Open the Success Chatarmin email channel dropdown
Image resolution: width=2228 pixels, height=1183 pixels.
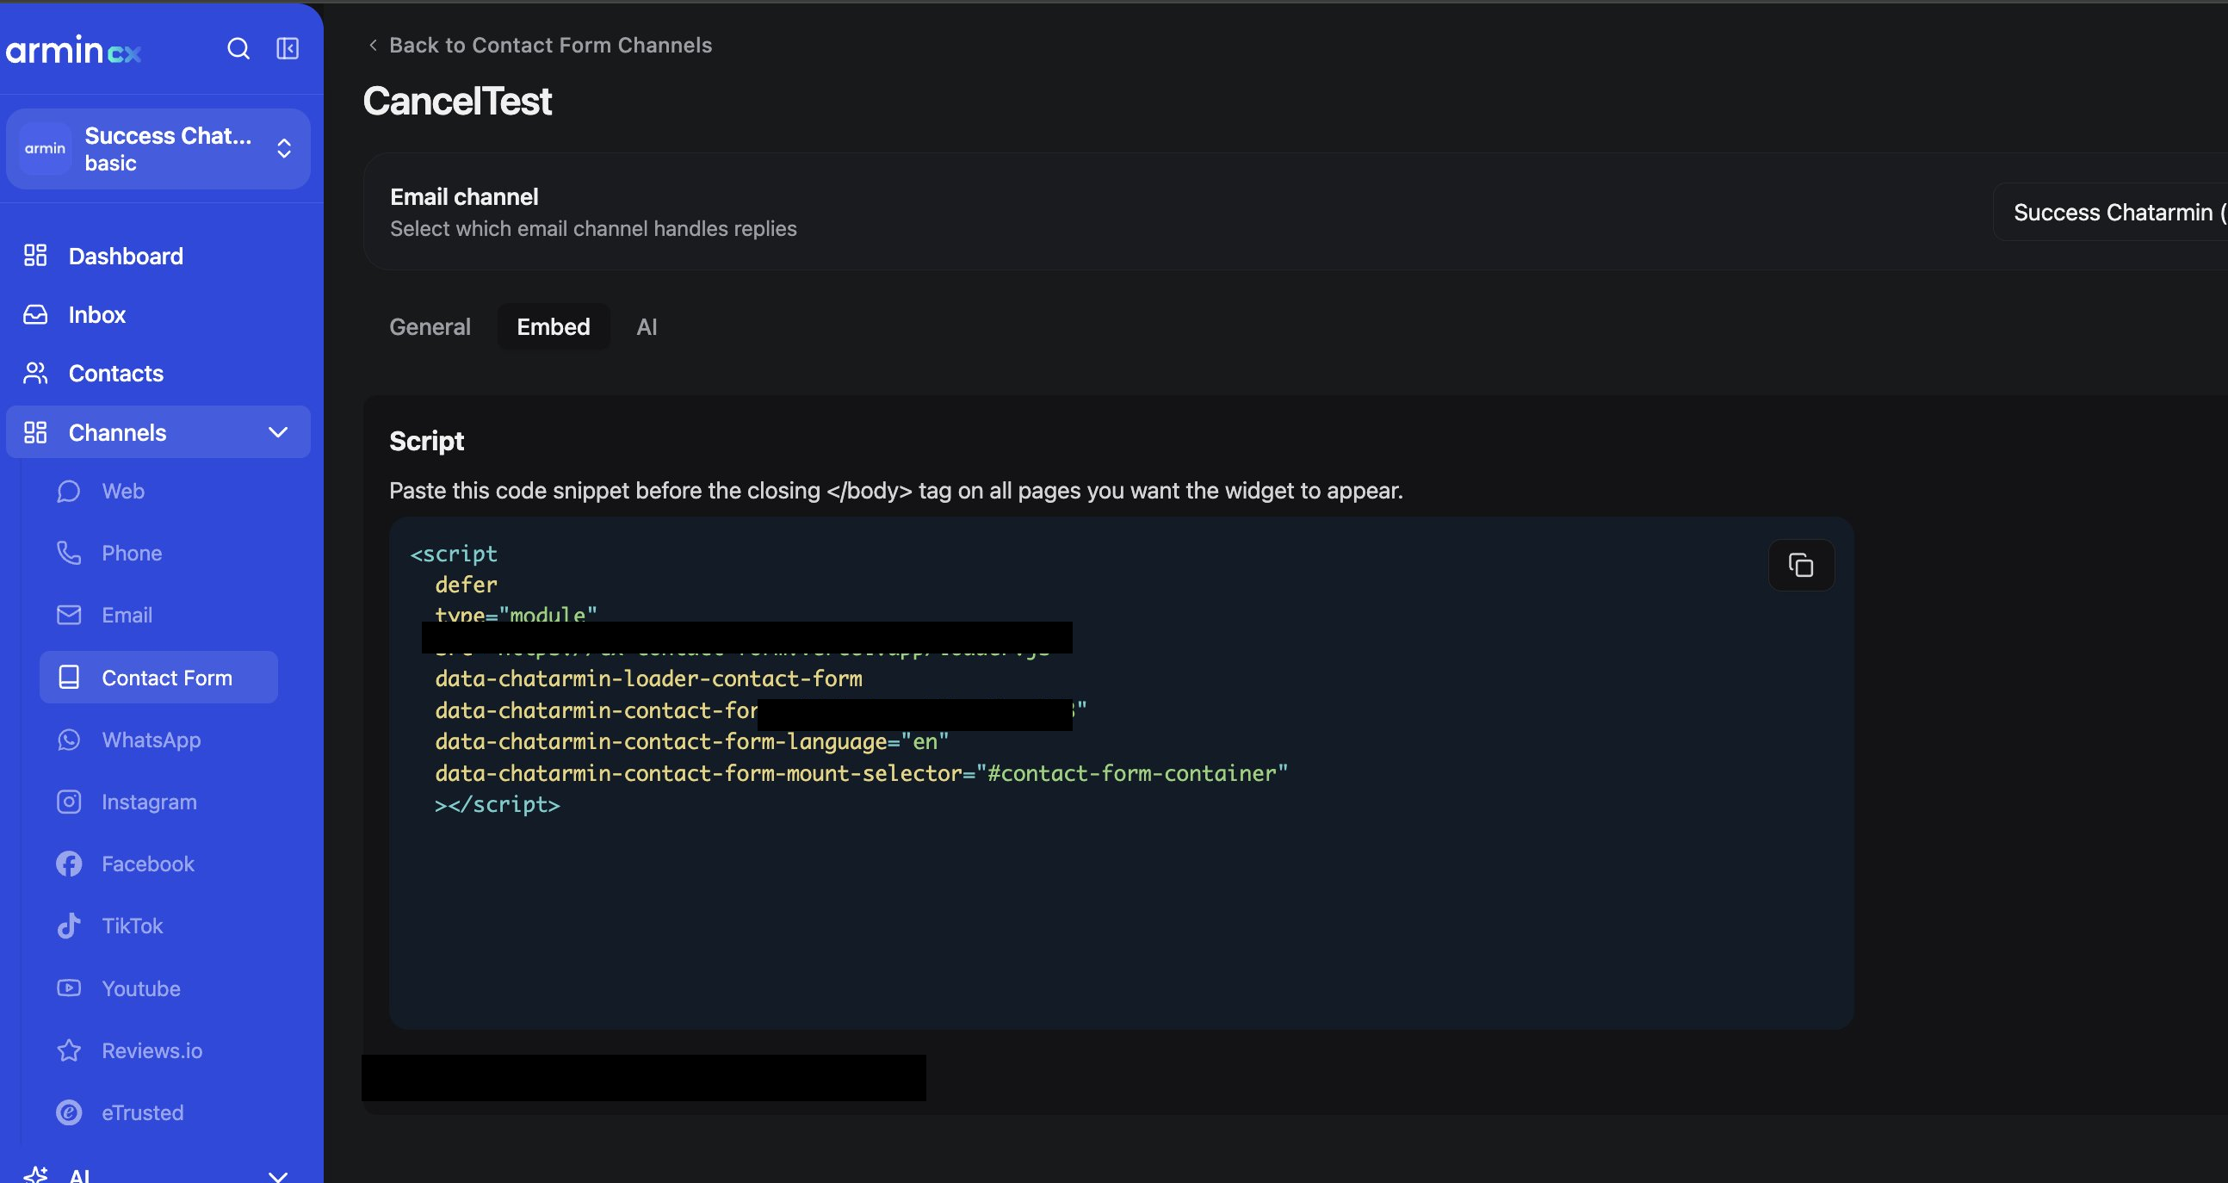(x=2110, y=212)
